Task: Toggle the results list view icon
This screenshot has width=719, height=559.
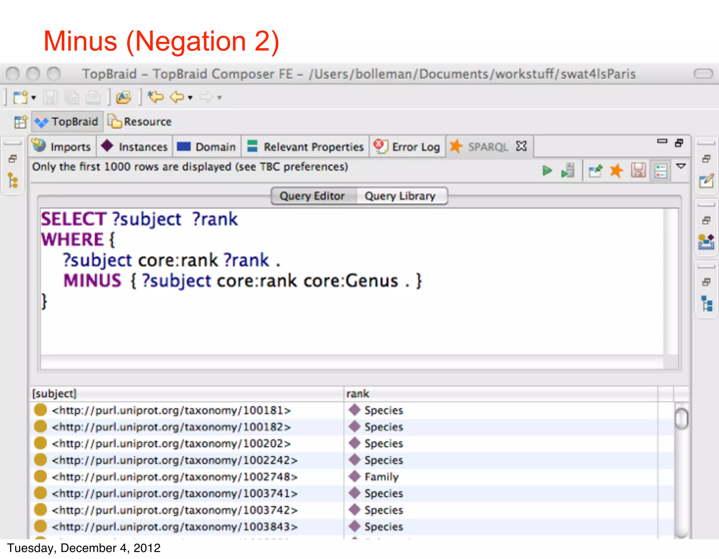Action: (660, 171)
